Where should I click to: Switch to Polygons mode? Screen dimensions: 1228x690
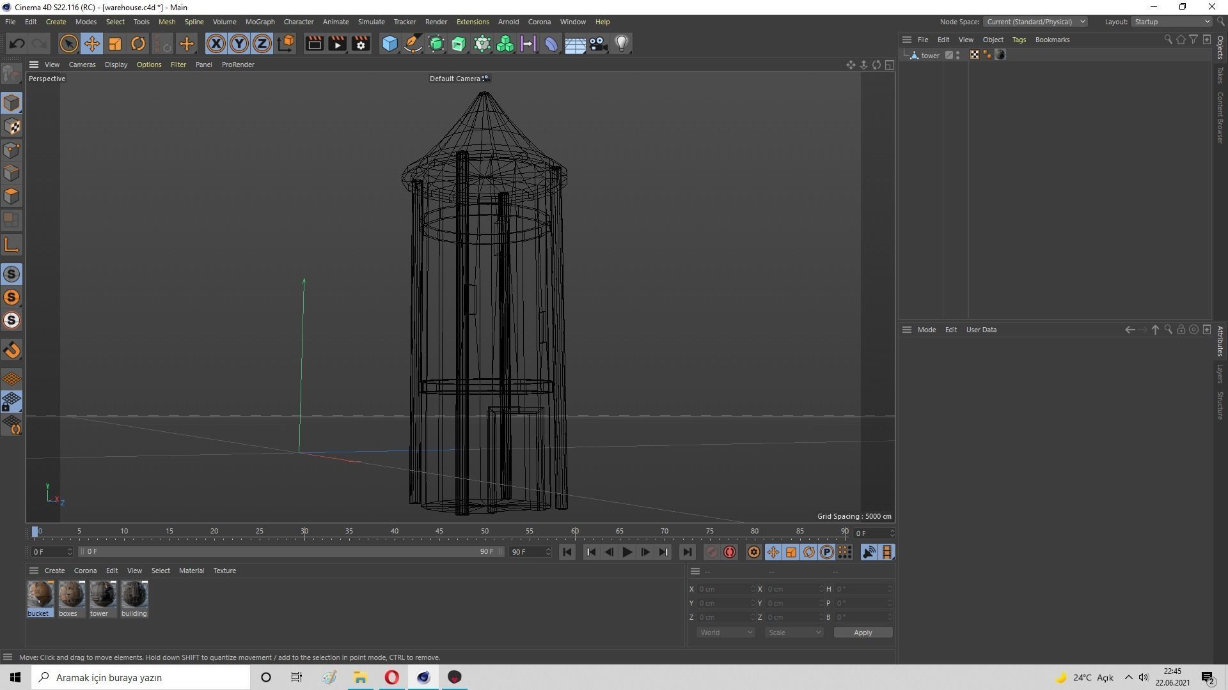click(x=12, y=196)
